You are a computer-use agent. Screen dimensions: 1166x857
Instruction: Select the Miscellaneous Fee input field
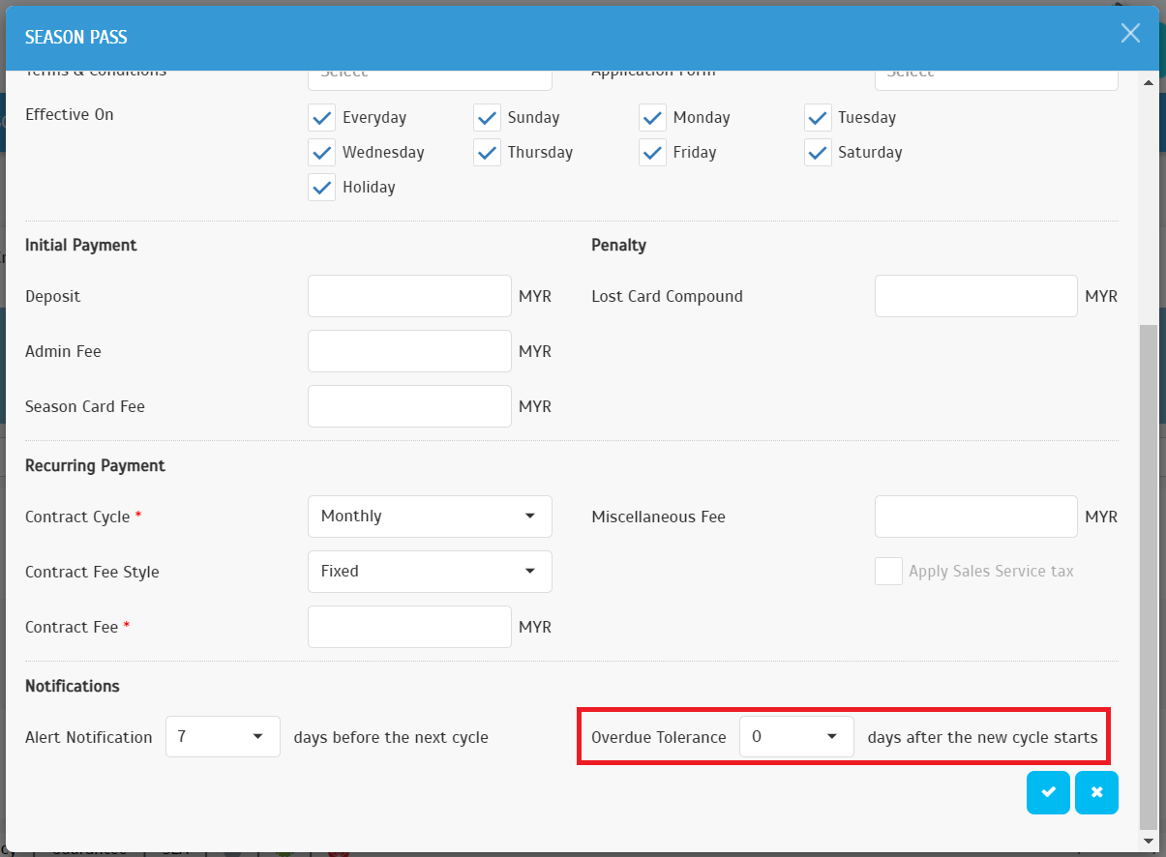point(975,517)
